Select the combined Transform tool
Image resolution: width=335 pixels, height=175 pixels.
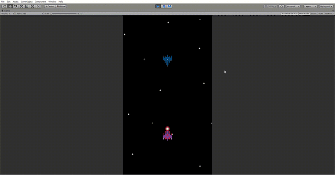click(x=33, y=6)
